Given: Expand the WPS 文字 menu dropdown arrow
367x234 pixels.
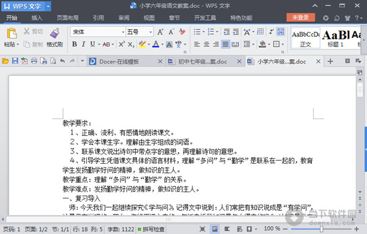Looking at the screenshot, I should coord(48,6).
